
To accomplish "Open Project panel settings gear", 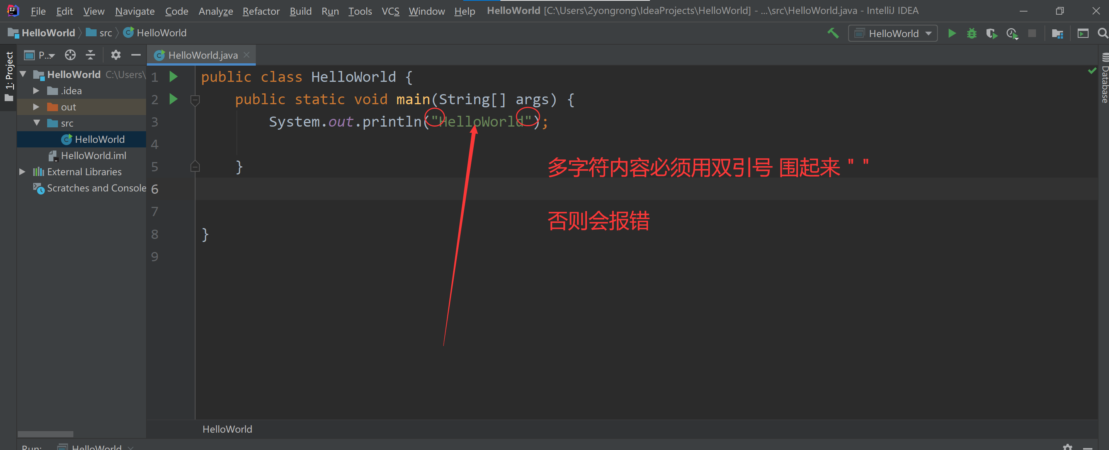I will pos(116,55).
